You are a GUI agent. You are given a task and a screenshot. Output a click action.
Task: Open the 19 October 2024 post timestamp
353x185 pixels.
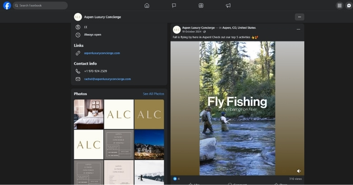click(x=192, y=32)
